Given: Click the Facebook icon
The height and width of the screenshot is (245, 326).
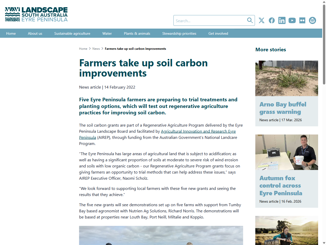Looking at the screenshot, I should [x=271, y=20].
